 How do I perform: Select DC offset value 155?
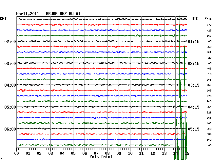point(209,118)
